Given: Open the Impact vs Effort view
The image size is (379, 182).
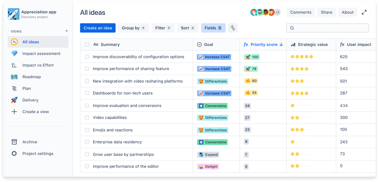Looking at the screenshot, I should click(x=38, y=65).
